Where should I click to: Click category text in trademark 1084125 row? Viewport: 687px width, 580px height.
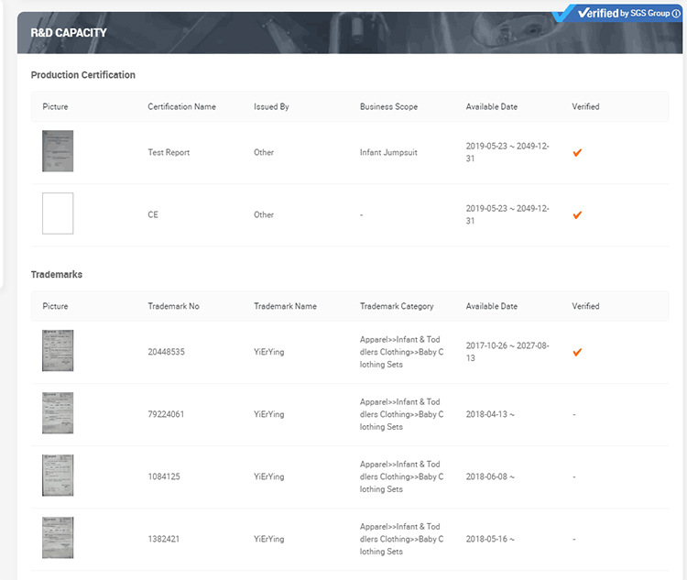click(402, 476)
